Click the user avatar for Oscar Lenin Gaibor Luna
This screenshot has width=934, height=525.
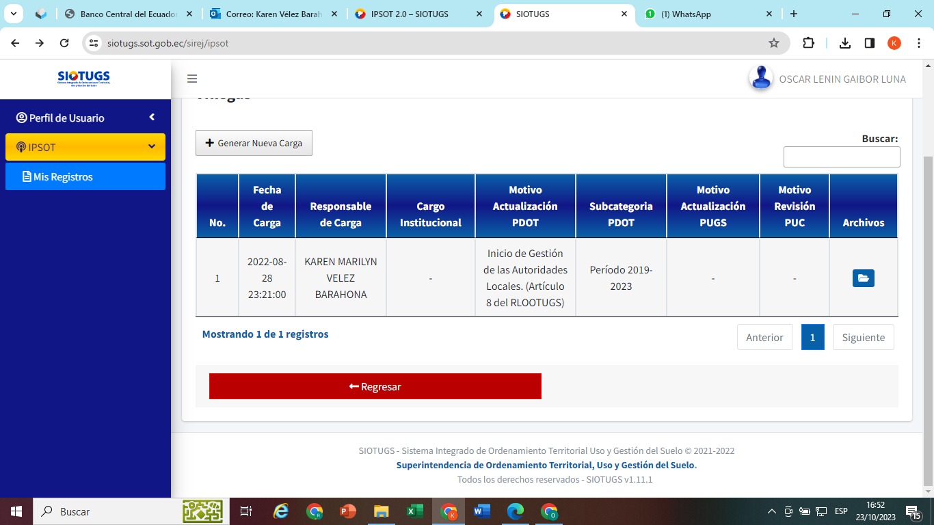click(x=760, y=79)
